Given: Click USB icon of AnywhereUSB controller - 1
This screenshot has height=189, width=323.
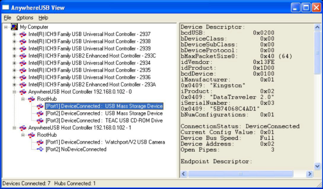Looking at the screenshot, I should click(23, 128).
